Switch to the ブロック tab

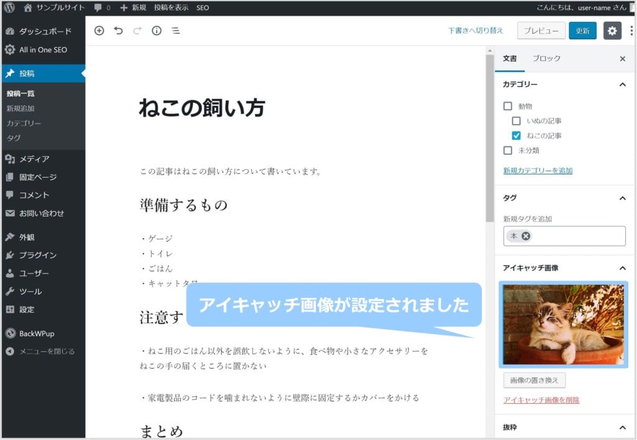click(546, 58)
